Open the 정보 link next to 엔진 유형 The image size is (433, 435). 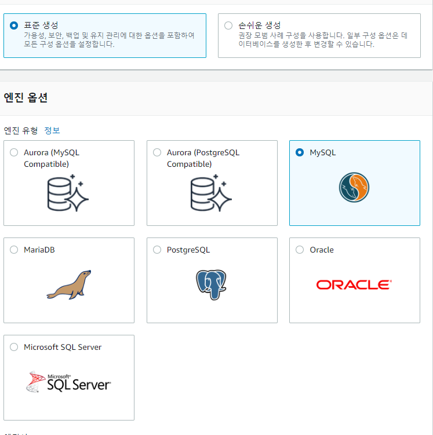click(x=52, y=130)
